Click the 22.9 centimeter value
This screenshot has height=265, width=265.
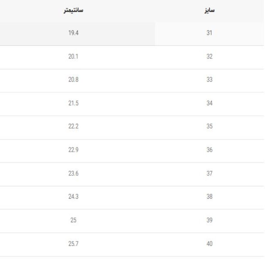pos(73,150)
